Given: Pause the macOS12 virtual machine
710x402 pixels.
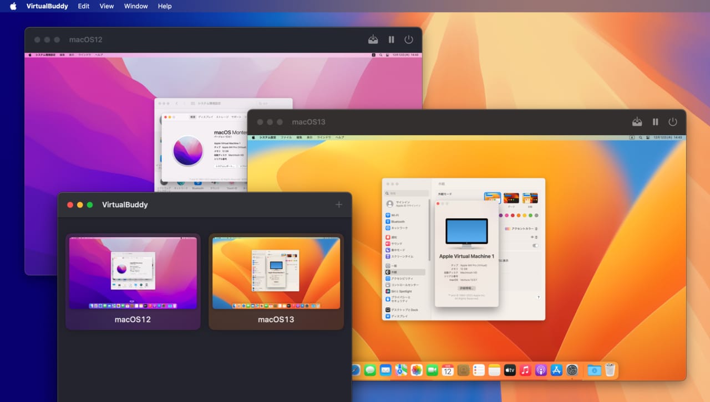Looking at the screenshot, I should (391, 39).
